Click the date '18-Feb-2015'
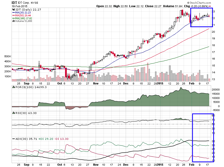This screenshot has height=167, width=224. [x=20, y=6]
